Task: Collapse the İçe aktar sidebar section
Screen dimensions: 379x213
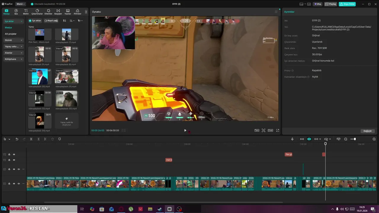Action: [13, 21]
